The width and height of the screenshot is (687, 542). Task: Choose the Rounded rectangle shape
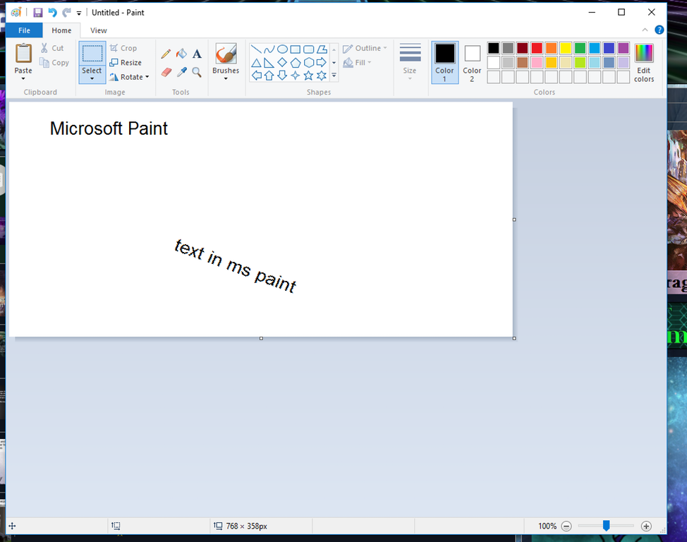pos(308,49)
